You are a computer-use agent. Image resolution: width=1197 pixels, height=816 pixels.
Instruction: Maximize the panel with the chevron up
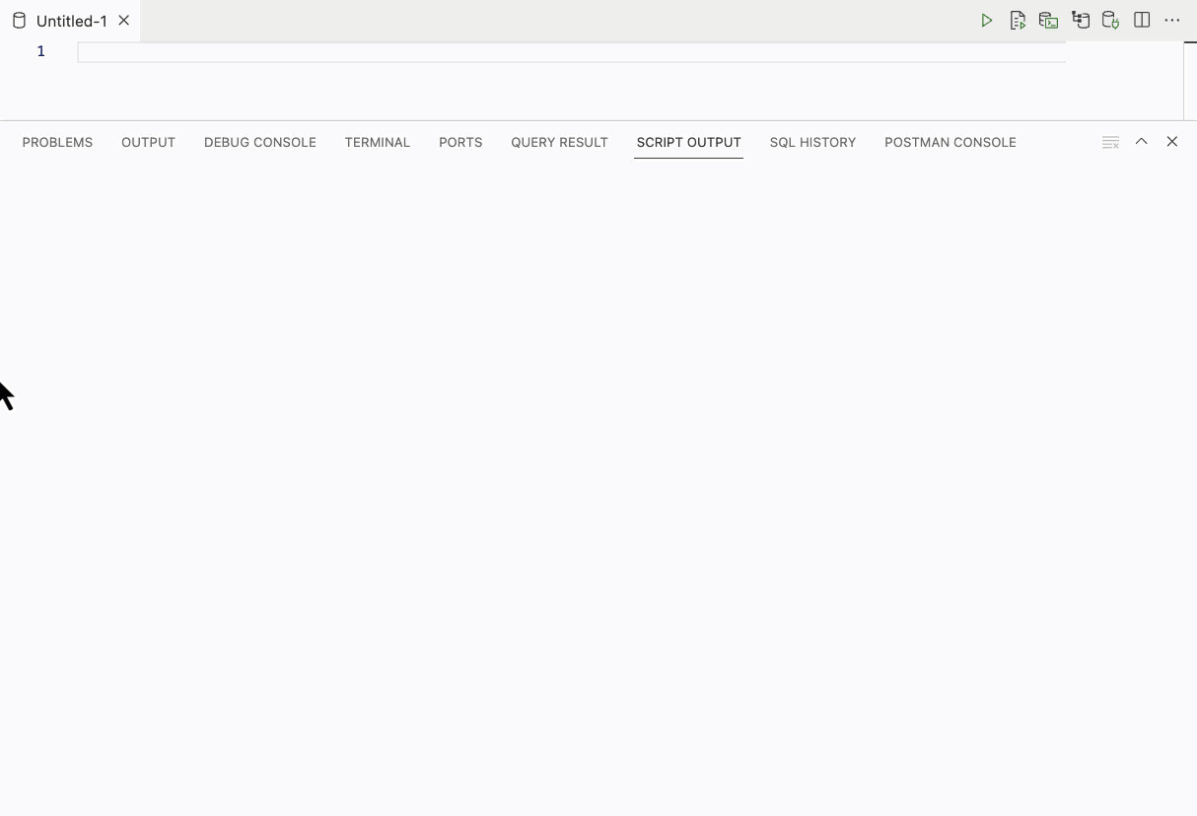pos(1142,142)
